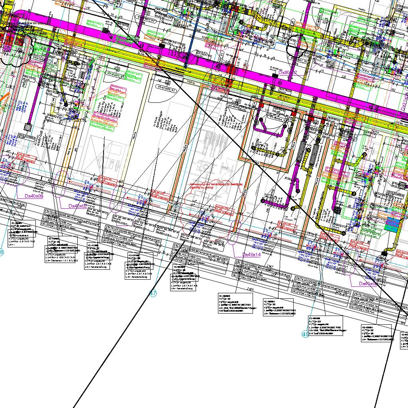Click the black end cap of yellow pipe
This screenshot has height=408, width=408.
pos(384,253)
